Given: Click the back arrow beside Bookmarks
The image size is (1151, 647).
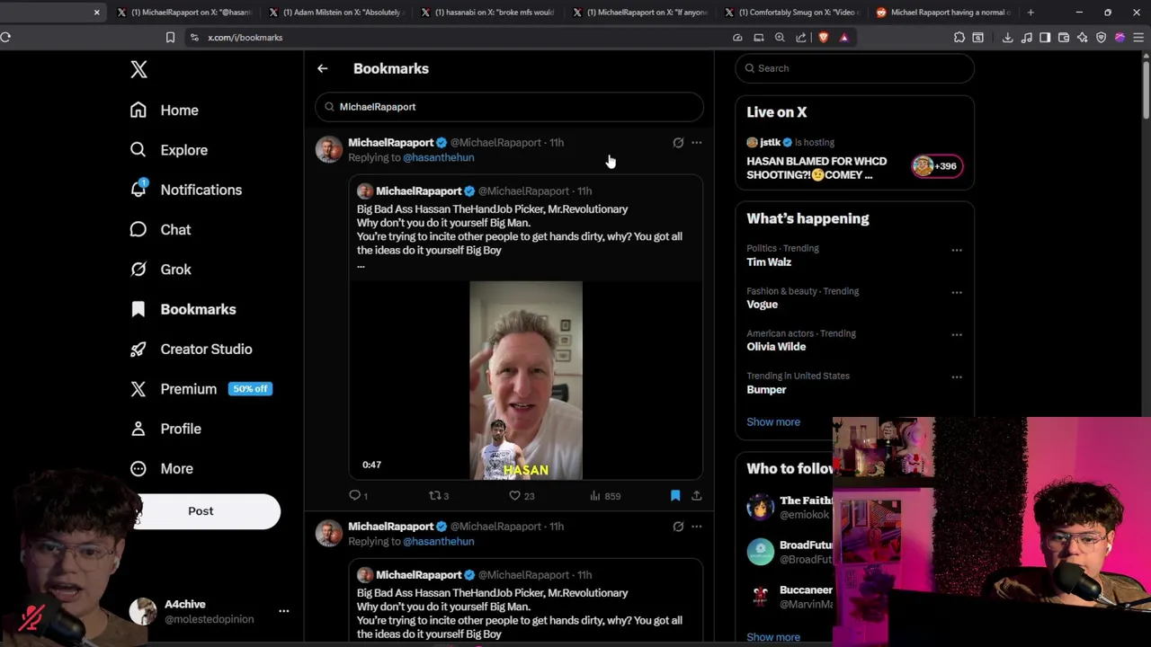Looking at the screenshot, I should (323, 68).
